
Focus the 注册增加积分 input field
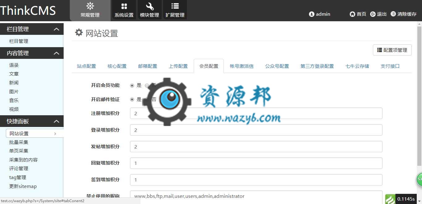pyautogui.click(x=256, y=113)
